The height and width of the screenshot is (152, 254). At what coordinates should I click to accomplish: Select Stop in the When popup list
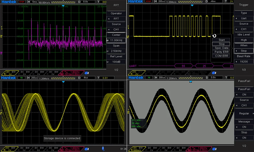pos(221,44)
